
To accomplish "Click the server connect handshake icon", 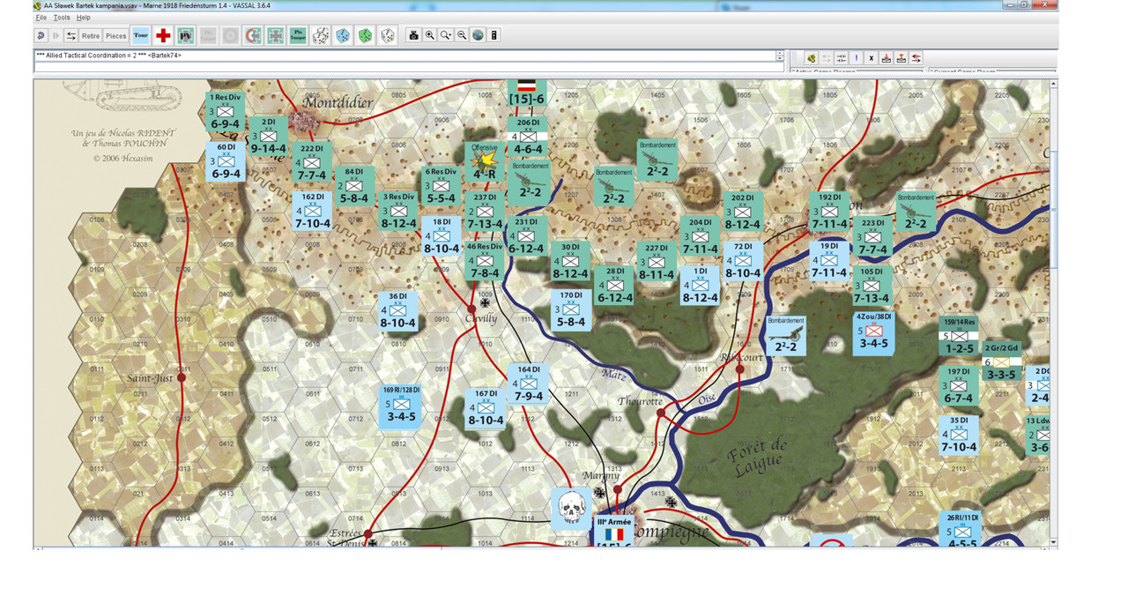I will (x=811, y=58).
